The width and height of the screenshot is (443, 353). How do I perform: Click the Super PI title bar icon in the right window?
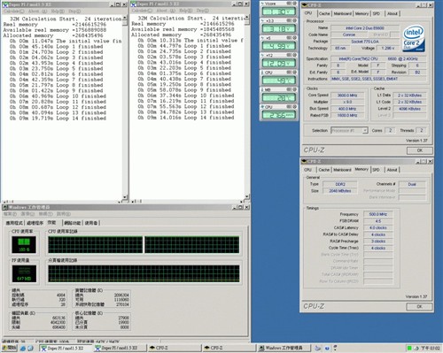[134, 4]
